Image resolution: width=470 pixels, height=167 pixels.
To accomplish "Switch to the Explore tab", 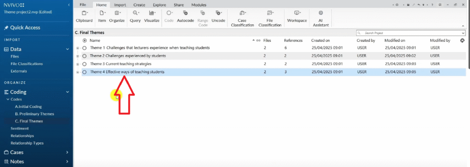I will point(159,5).
